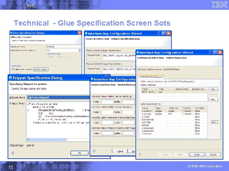Click Suffix field for Callee Parameter Names Matching
The width and height of the screenshot is (229, 171).
128,133
